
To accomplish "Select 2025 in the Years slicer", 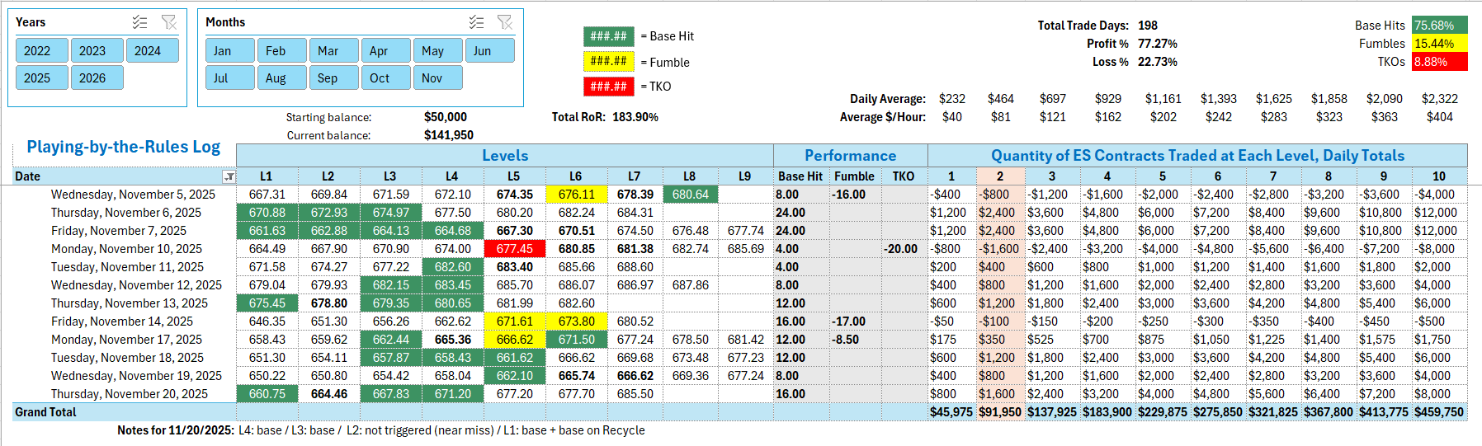I will (x=37, y=77).
